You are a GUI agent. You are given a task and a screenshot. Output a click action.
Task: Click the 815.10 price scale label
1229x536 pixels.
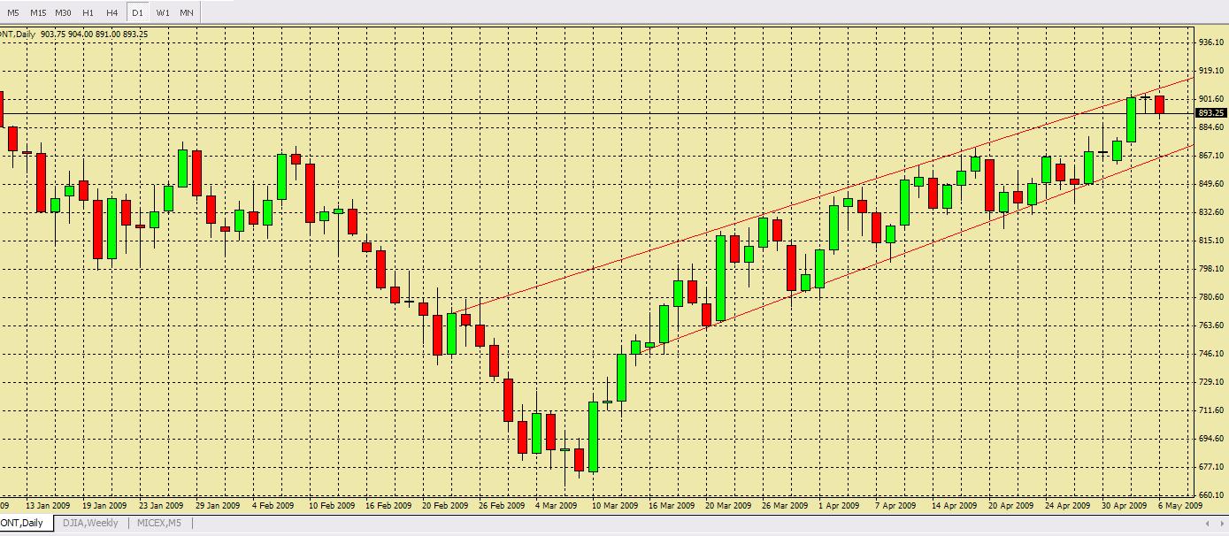tap(1210, 240)
